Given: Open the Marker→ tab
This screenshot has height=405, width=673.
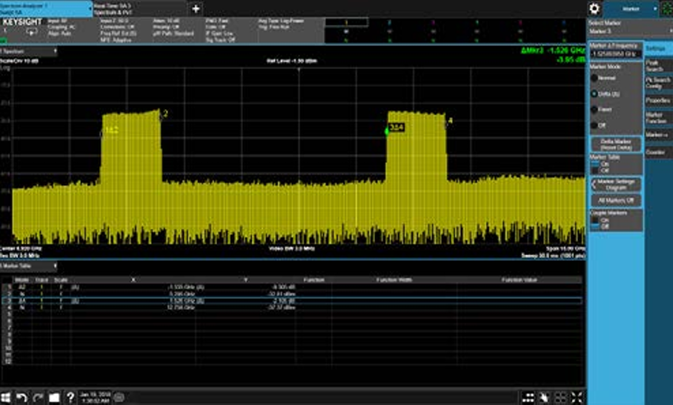Looking at the screenshot, I should (x=658, y=135).
